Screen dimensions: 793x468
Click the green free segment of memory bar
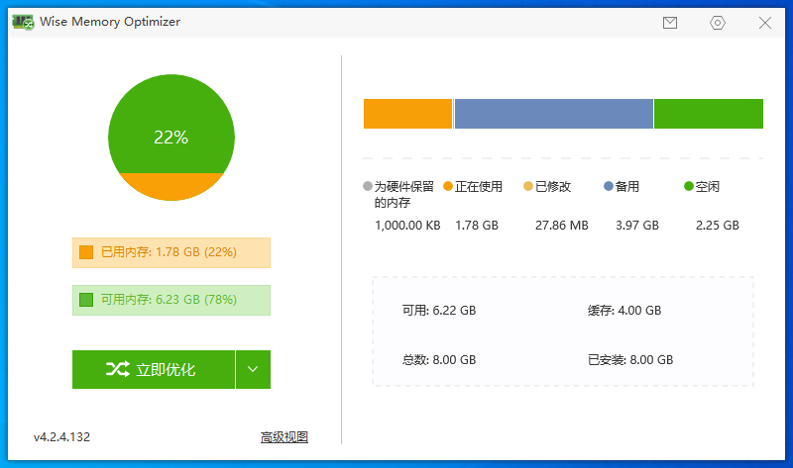[709, 114]
